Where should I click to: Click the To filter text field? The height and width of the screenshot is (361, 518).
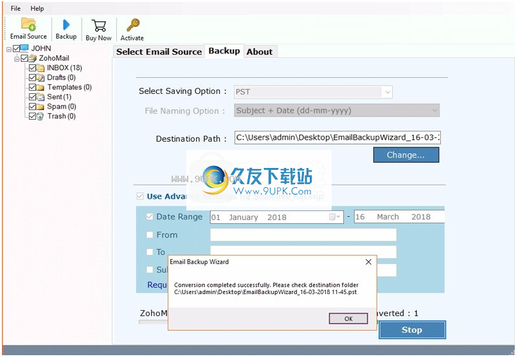click(303, 252)
